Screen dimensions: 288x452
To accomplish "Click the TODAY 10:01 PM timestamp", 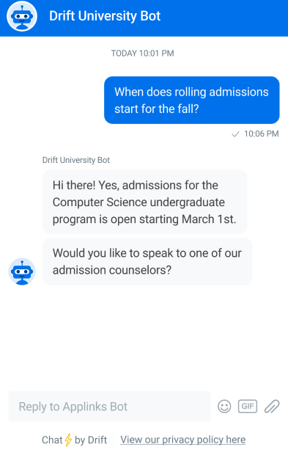I will pos(143,54).
